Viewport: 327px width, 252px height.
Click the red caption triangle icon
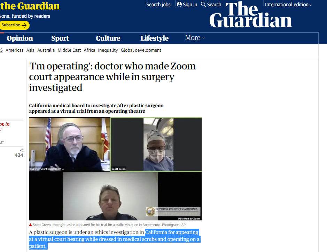[30, 225]
